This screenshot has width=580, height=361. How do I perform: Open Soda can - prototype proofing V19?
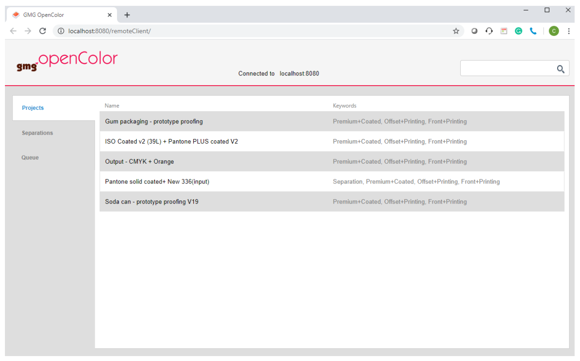[332, 202]
